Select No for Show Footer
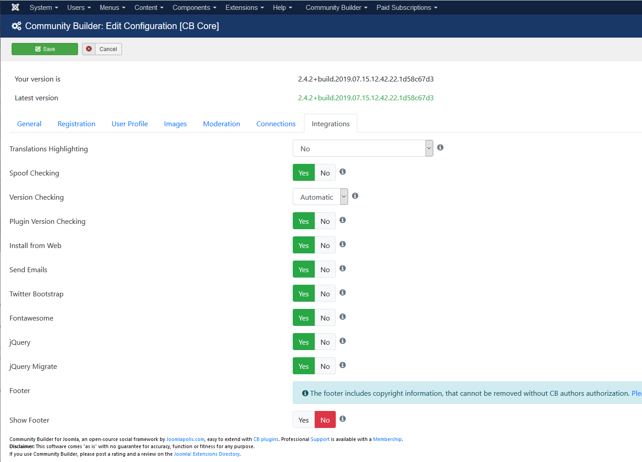Screen dimensions: 642x462 click(x=325, y=420)
